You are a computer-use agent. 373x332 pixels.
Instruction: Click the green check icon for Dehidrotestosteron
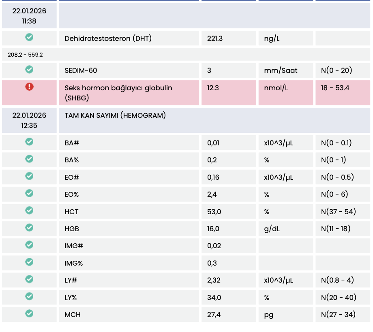pyautogui.click(x=29, y=37)
